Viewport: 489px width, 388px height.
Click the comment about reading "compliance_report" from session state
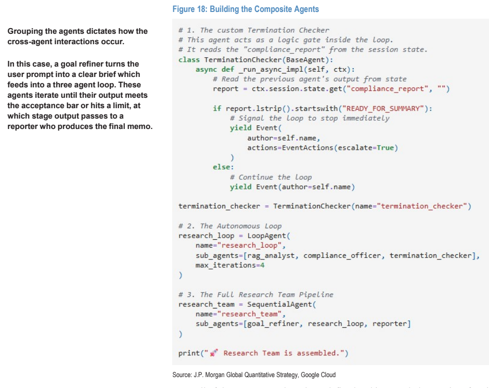[303, 49]
